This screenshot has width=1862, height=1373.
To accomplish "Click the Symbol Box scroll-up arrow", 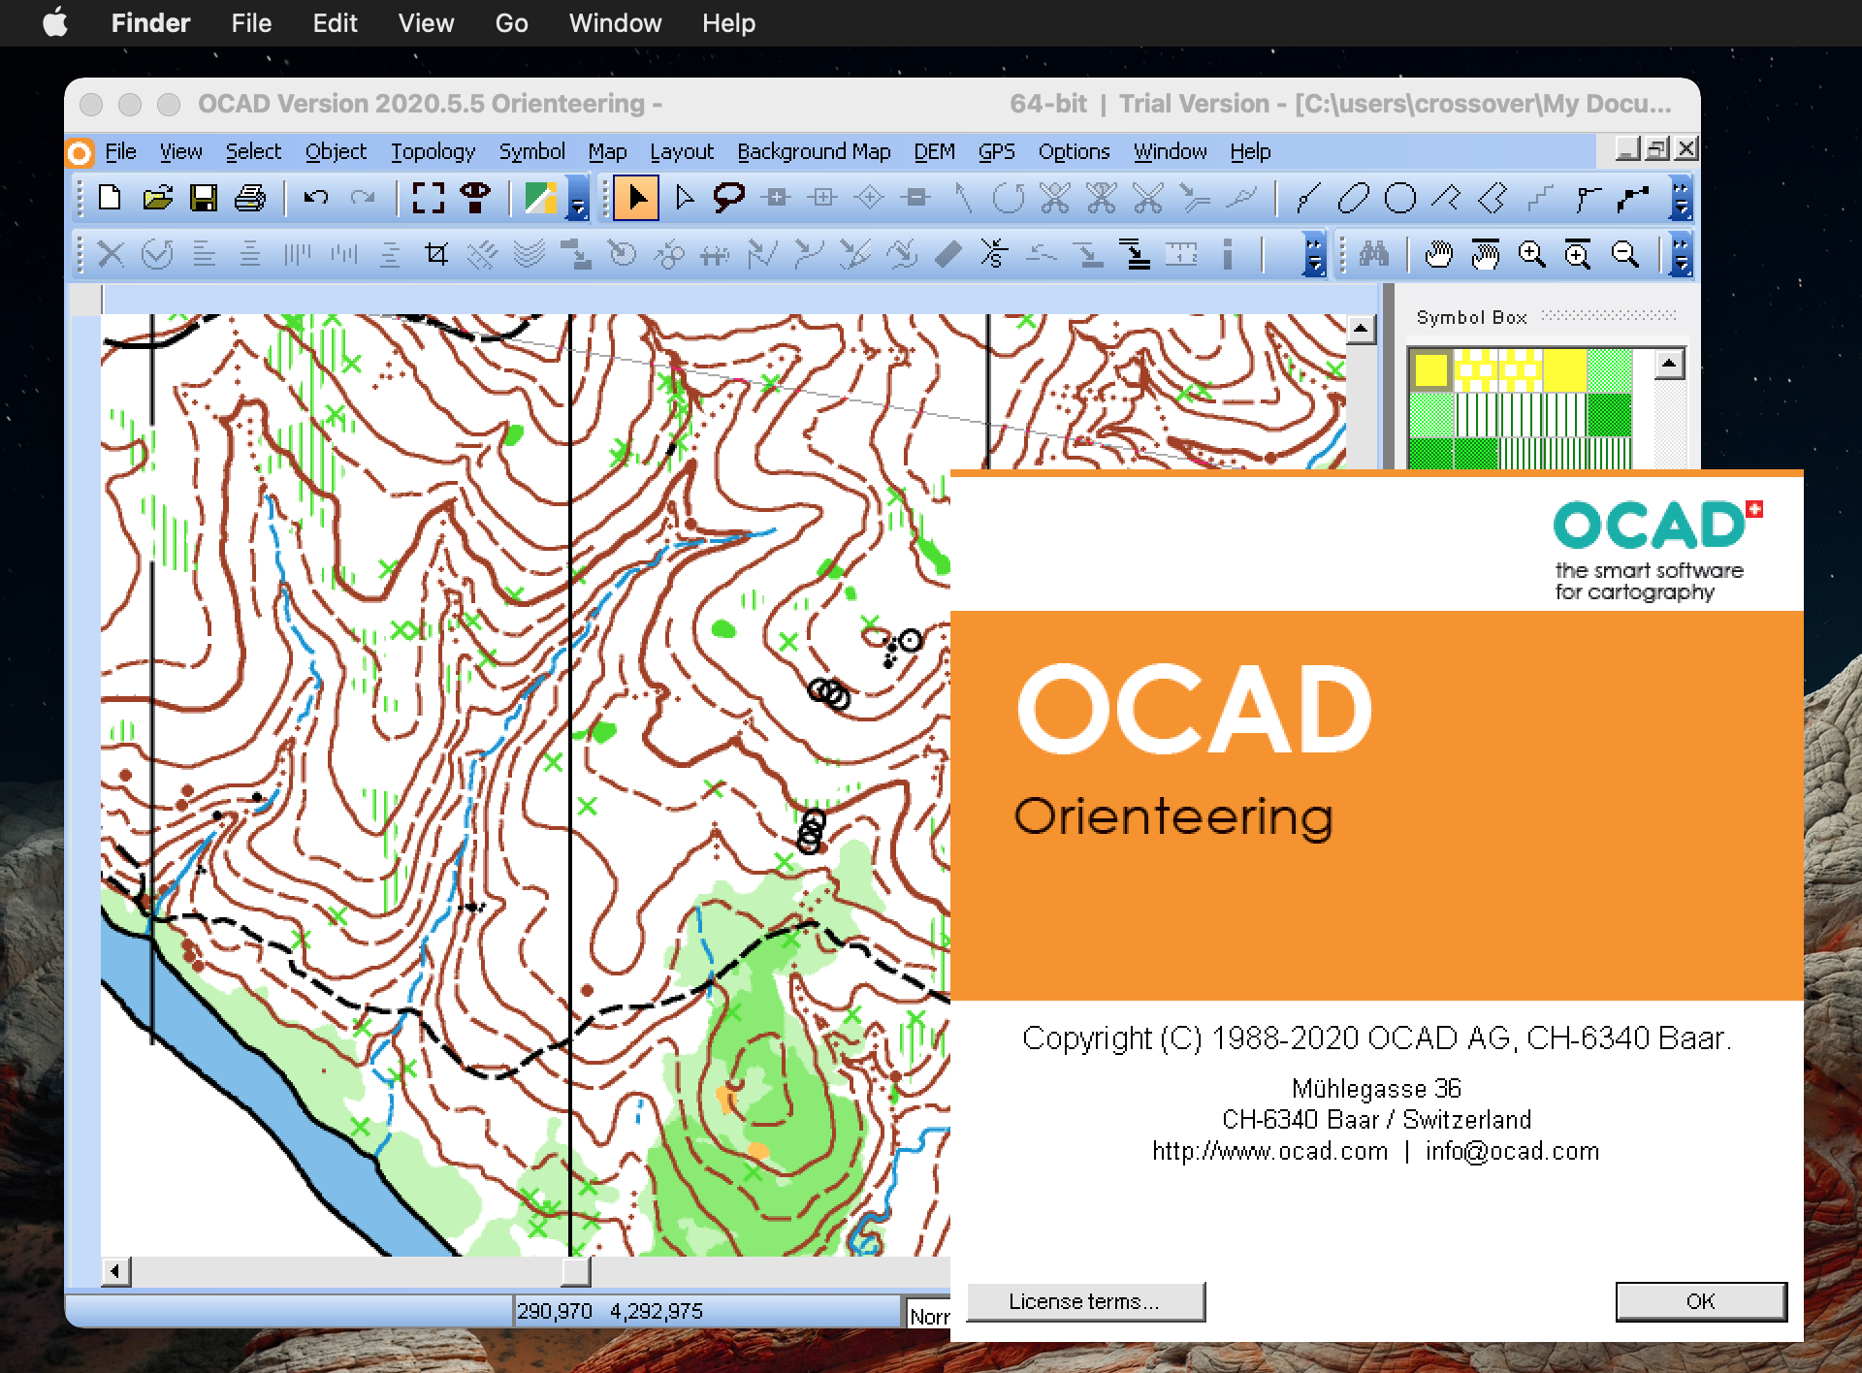I will pos(1668,364).
